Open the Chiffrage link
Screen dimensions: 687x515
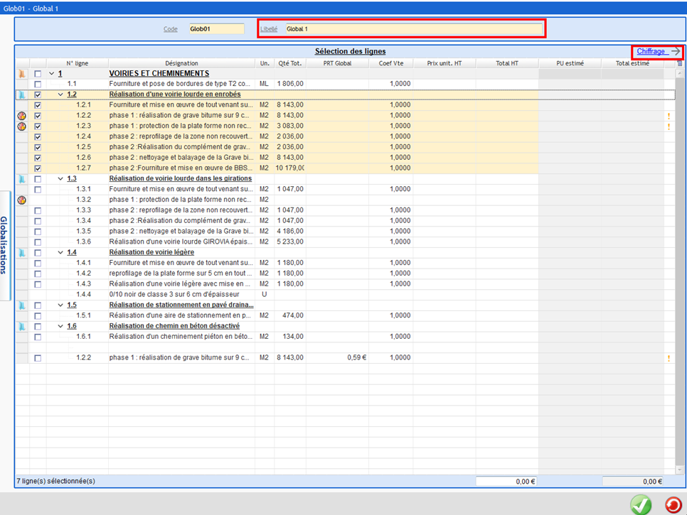pyautogui.click(x=651, y=51)
